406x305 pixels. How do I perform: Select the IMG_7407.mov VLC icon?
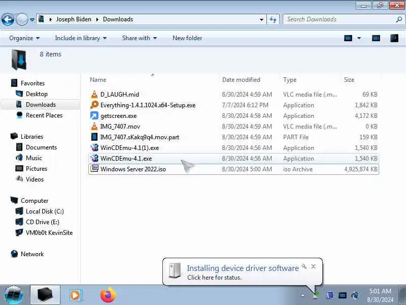pos(94,126)
